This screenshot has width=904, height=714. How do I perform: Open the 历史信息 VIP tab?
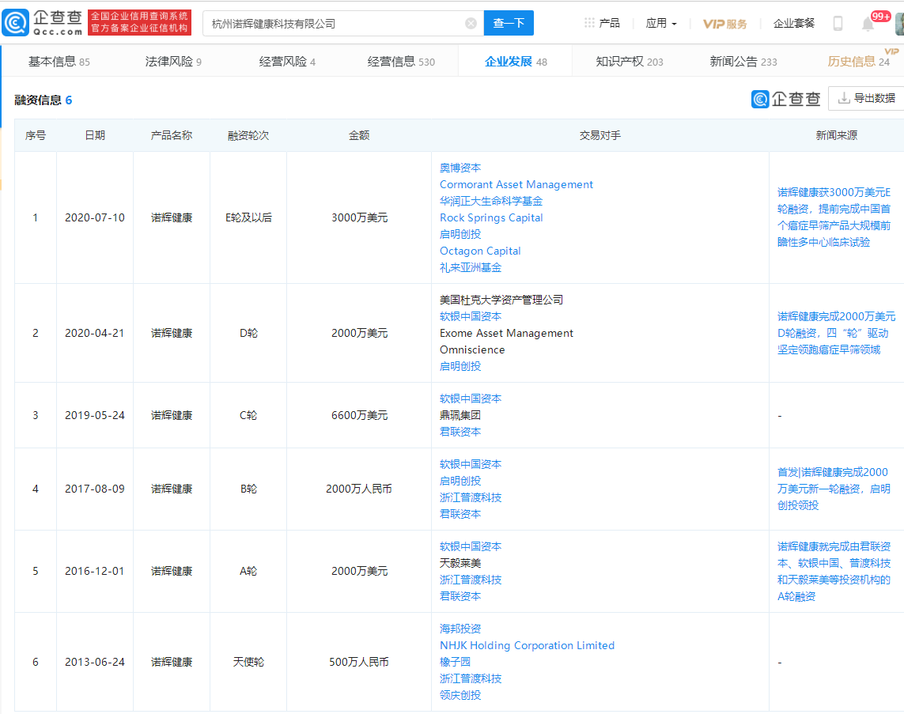coord(858,62)
